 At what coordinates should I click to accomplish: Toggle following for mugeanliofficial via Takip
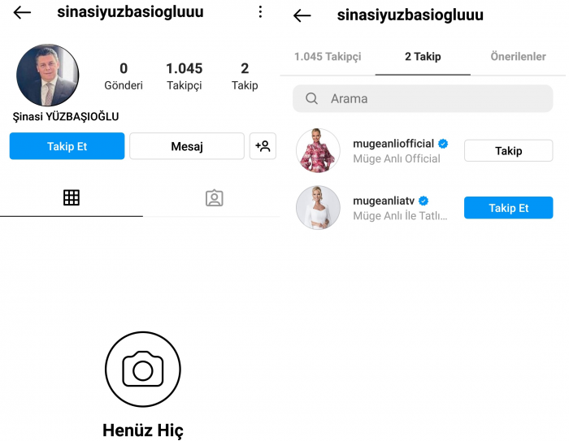point(508,150)
